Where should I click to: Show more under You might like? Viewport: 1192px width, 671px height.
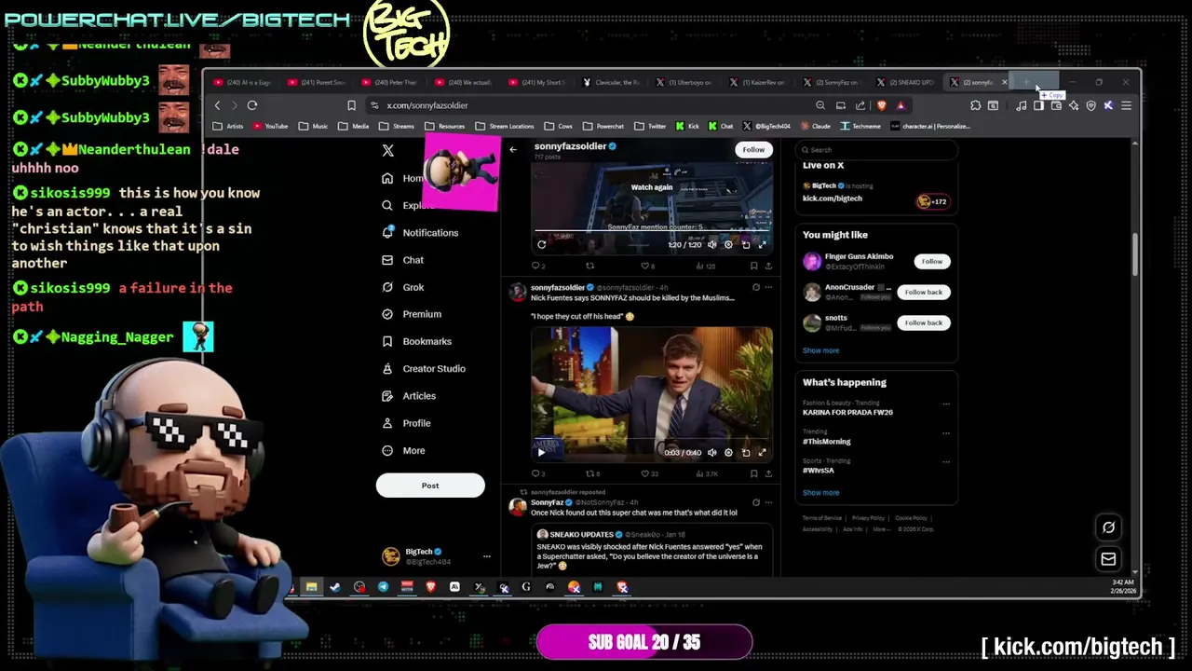[x=820, y=350]
